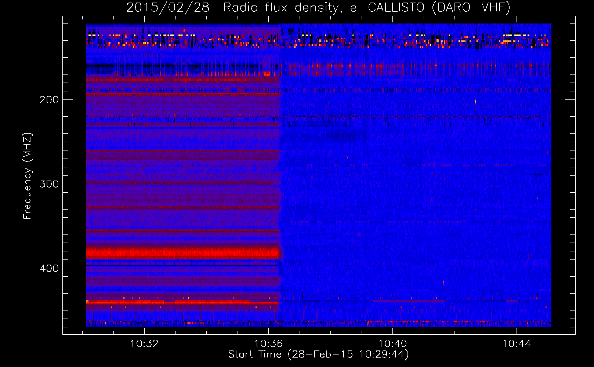This screenshot has height=367, width=594.
Task: Click the bright red emission band just above 400 MHz
Action: pyautogui.click(x=183, y=253)
